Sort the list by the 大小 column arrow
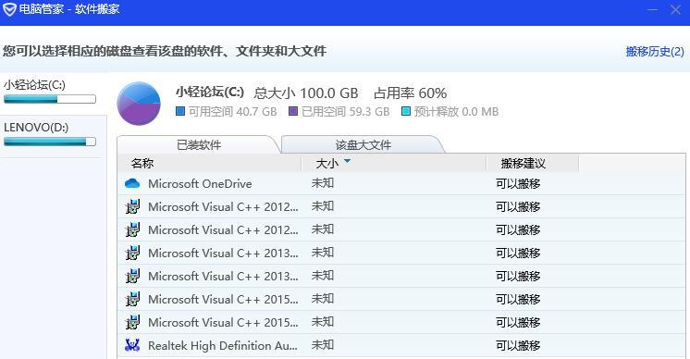Image resolution: width=690 pixels, height=359 pixels. 347,161
